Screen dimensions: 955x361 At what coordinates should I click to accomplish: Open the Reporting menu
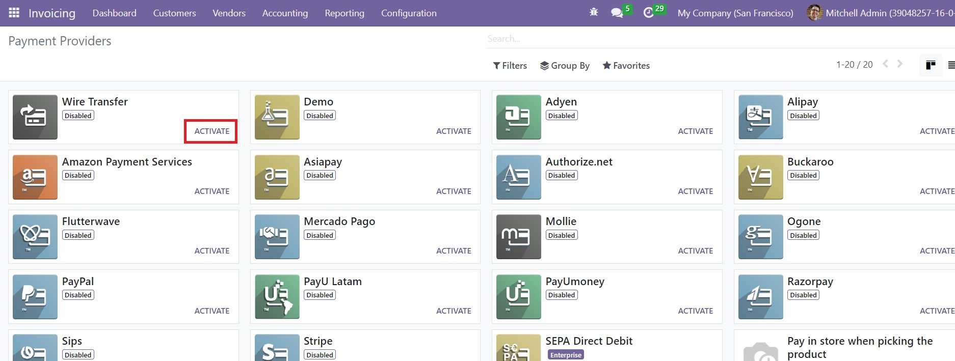[x=344, y=13]
